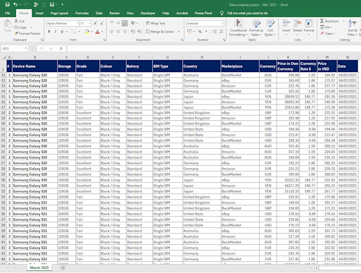
Task: Toggle Wrap Text
Action: coord(156,23)
